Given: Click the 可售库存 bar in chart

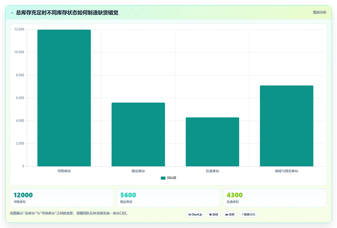Looking at the screenshot, I should coord(64,98).
